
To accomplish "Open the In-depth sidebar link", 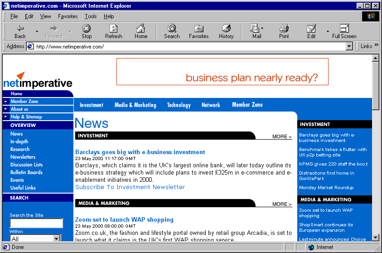I will click(x=19, y=141).
